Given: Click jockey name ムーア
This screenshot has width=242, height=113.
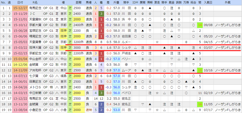Looking at the screenshot, I should click(126, 70).
